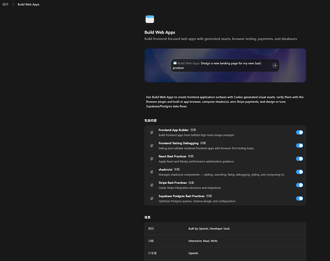The image size is (330, 261).
Task: Disable the Stripe Best Practices toggle
Action: (x=299, y=185)
